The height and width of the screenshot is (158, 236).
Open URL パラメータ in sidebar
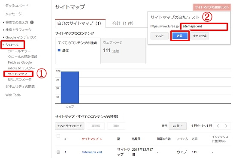pyautogui.click(x=20, y=80)
